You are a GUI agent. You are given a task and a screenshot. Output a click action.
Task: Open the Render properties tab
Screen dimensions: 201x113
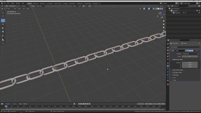coord(168,47)
